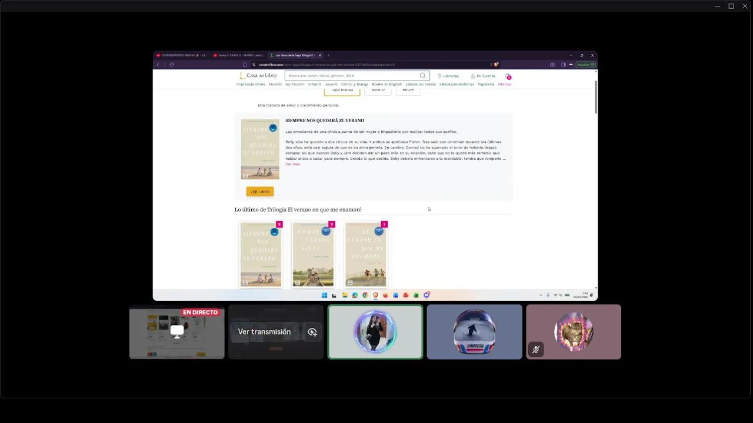753x423 pixels.
Task: Open Llibres en català menu
Action: pyautogui.click(x=421, y=84)
